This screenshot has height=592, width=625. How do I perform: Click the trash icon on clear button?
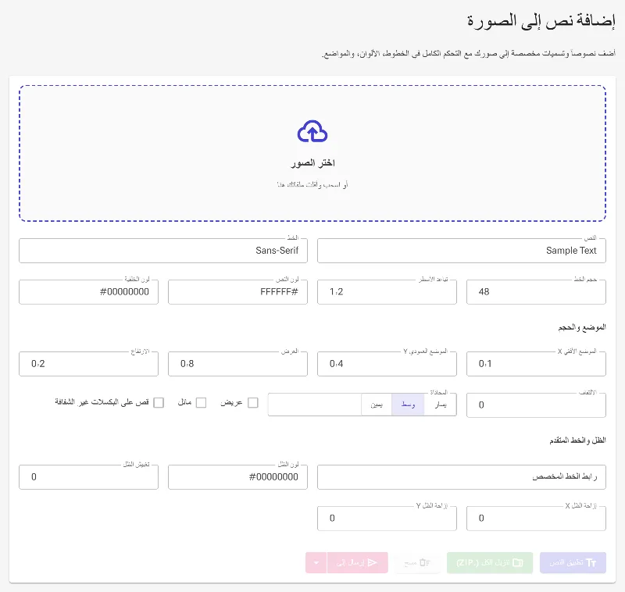[x=424, y=562]
